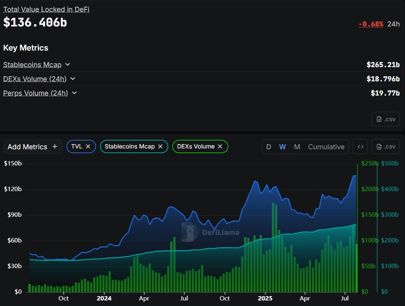Click the $250b green axis label
Screen dimensions: 405x306
(370, 163)
